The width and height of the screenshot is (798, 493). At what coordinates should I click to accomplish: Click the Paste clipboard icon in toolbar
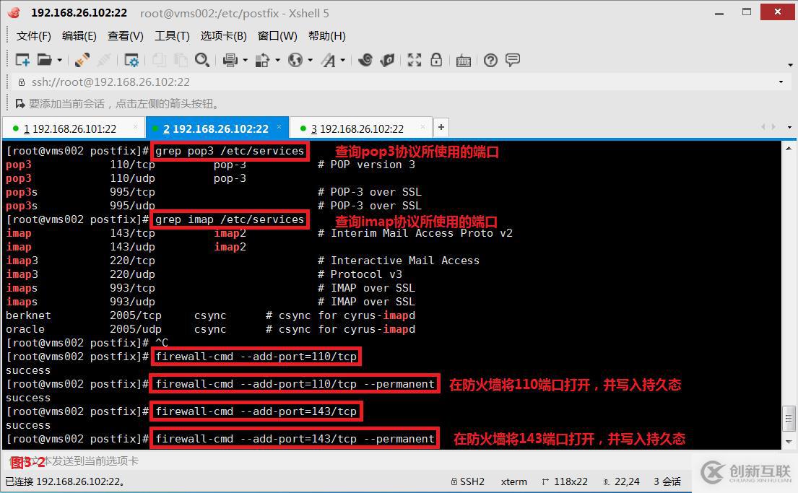click(x=180, y=60)
